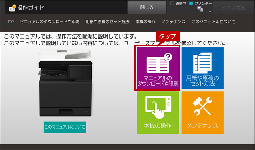Image resolution: width=255 pixels, height=150 pixels.
Task: Click the multifunction printer image
Action: 65,83
